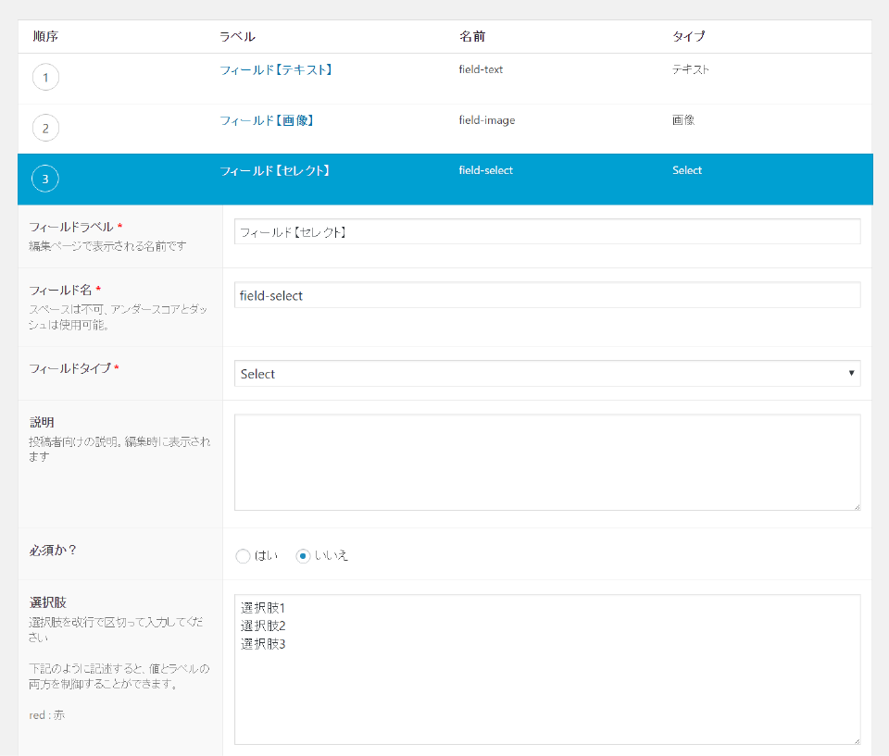Click into the フィールドラベル input box
The image size is (889, 756).
546,232
